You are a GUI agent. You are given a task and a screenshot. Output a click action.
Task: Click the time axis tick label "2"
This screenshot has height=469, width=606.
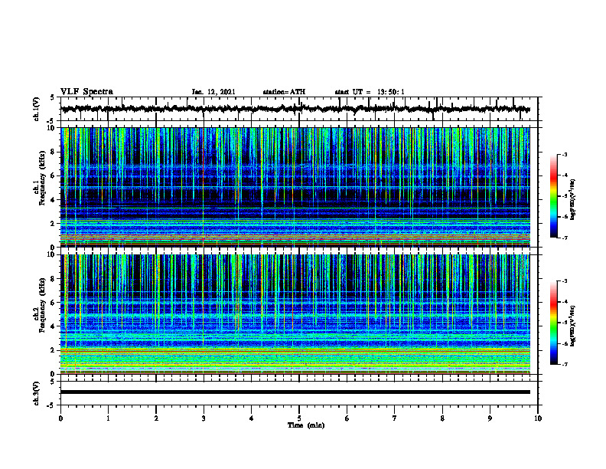click(156, 418)
